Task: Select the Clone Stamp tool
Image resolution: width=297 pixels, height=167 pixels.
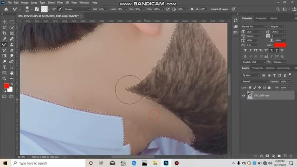Action: (x=12, y=45)
